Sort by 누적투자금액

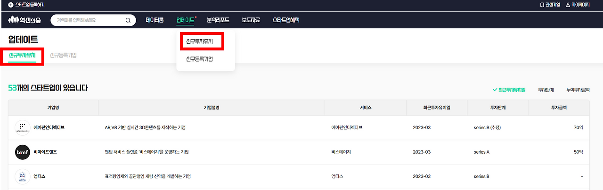[x=578, y=89]
